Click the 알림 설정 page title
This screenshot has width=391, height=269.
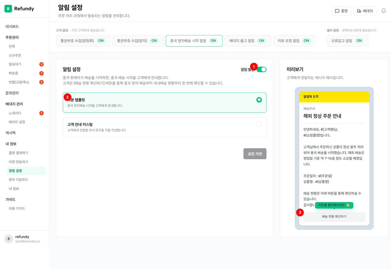coord(70,7)
